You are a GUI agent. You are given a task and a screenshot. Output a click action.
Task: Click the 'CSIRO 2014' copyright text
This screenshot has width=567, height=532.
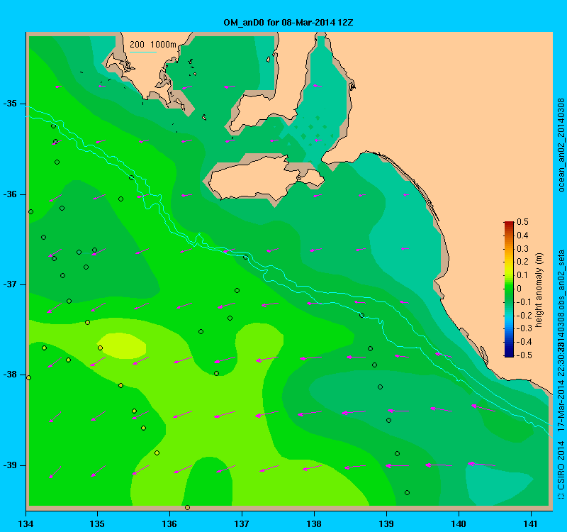561,466
